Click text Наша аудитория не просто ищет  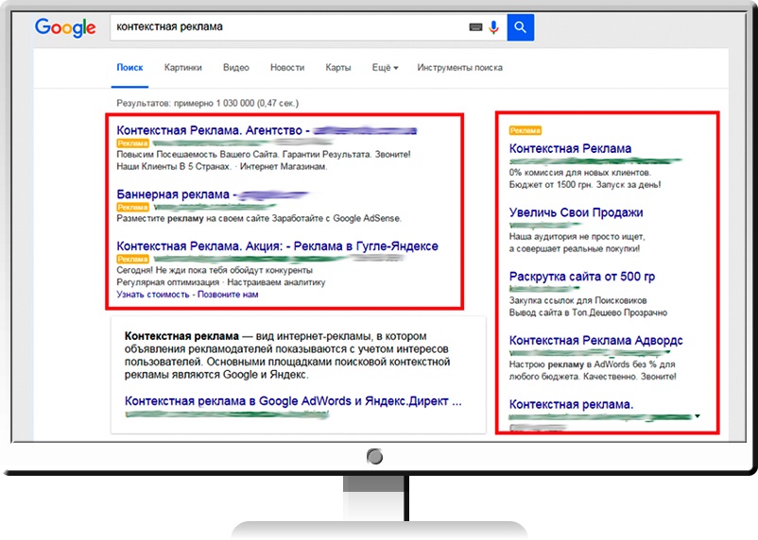tap(577, 237)
